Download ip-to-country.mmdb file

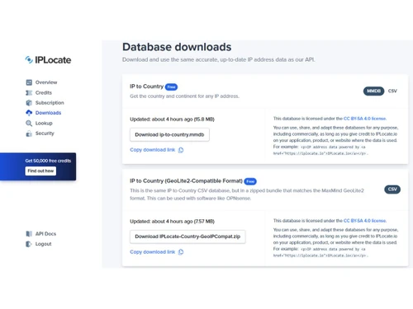tap(169, 134)
